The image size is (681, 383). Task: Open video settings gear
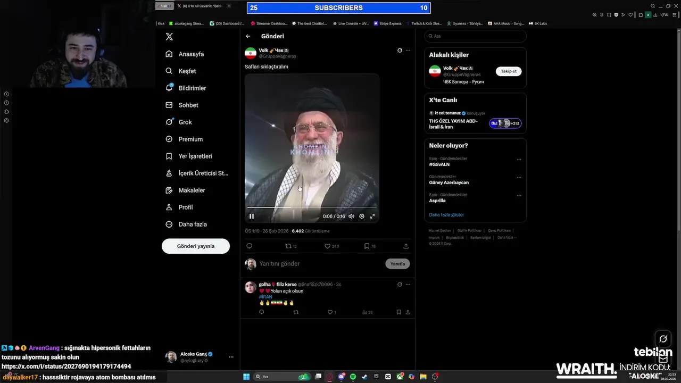[362, 216]
